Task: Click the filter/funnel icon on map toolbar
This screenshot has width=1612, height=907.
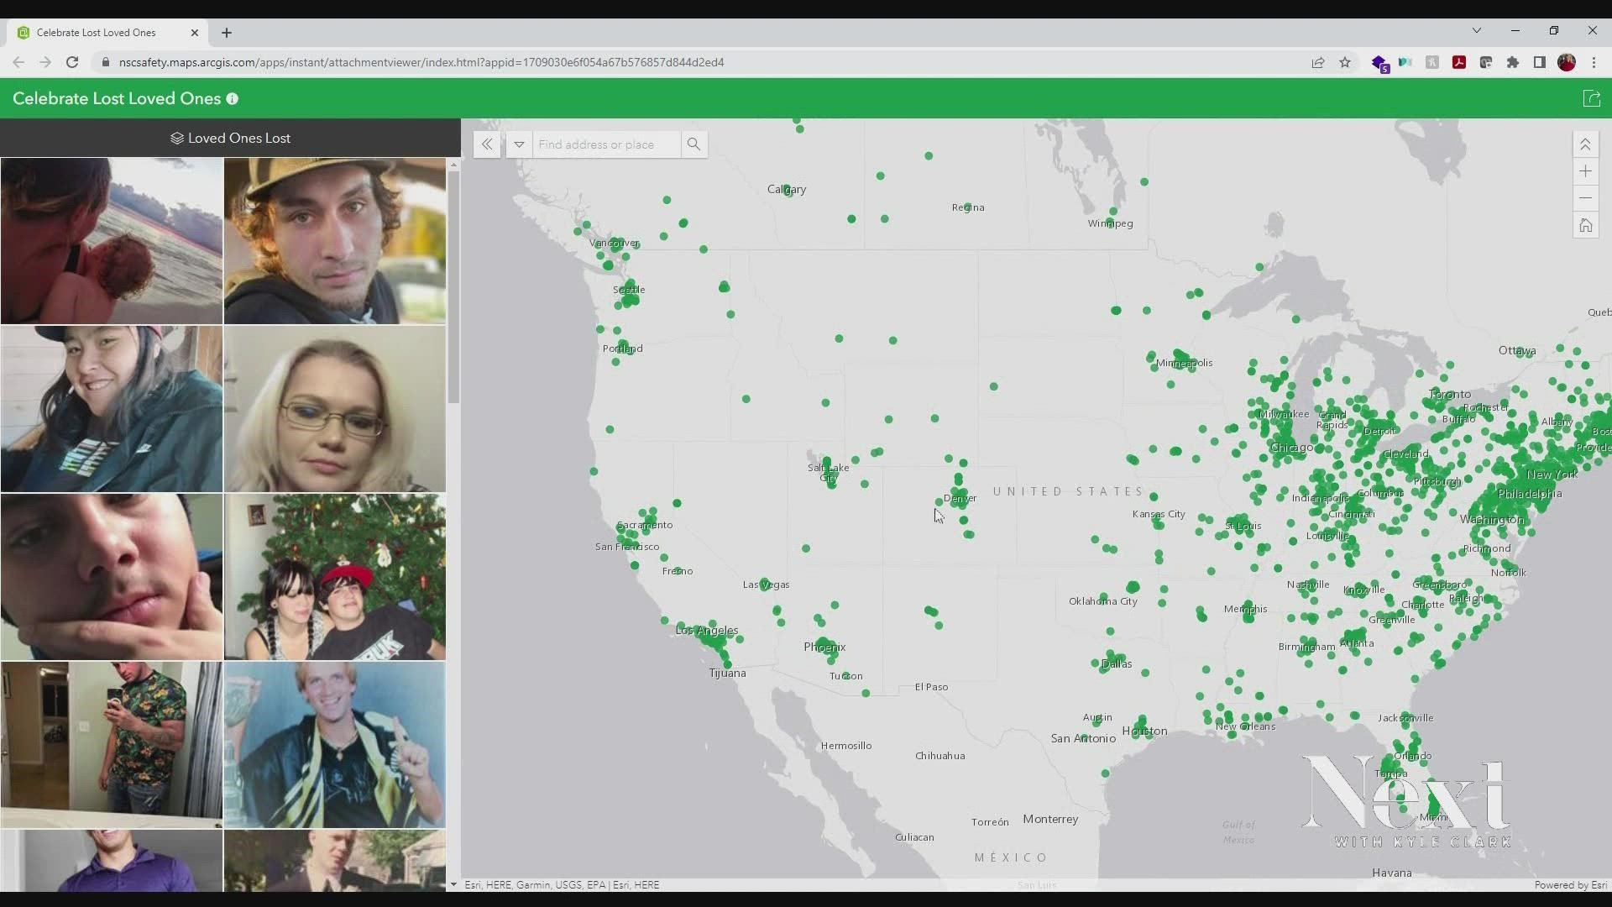Action: tap(518, 144)
